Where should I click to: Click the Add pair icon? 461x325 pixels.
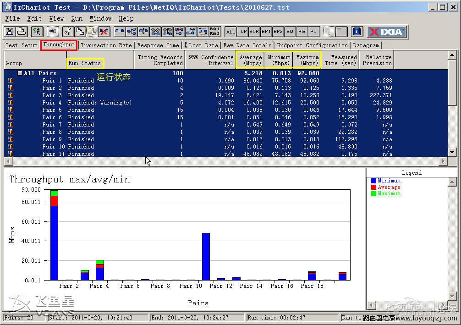[119, 32]
